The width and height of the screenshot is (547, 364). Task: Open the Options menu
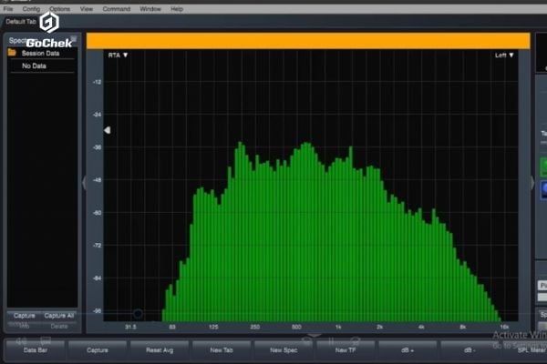(59, 9)
